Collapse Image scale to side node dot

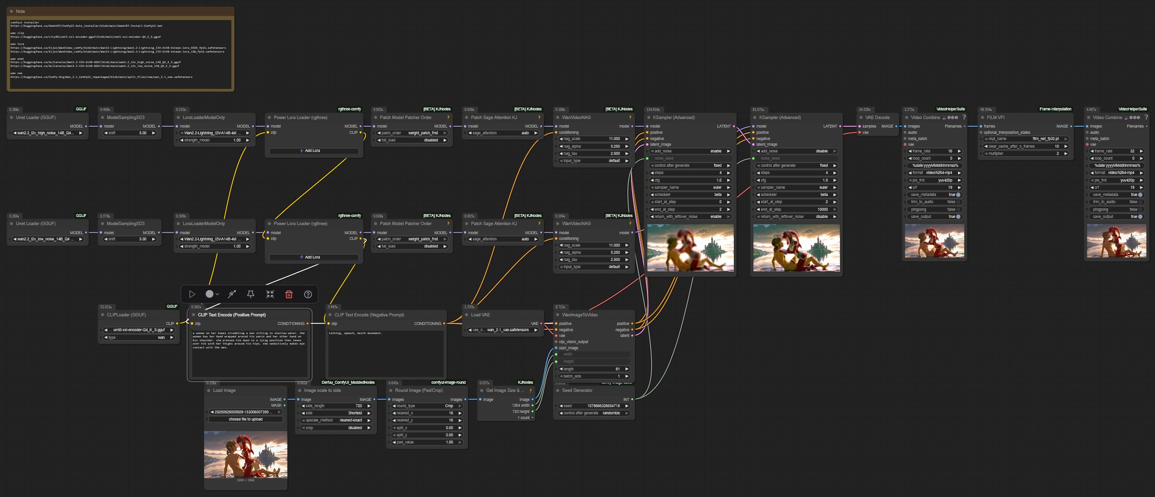[300, 390]
